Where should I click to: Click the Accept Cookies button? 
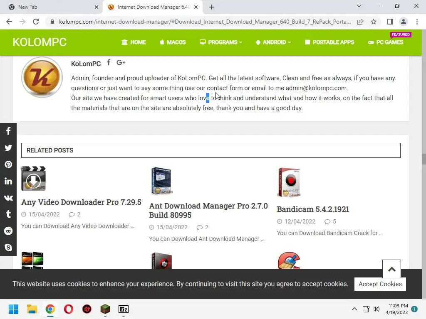380,284
